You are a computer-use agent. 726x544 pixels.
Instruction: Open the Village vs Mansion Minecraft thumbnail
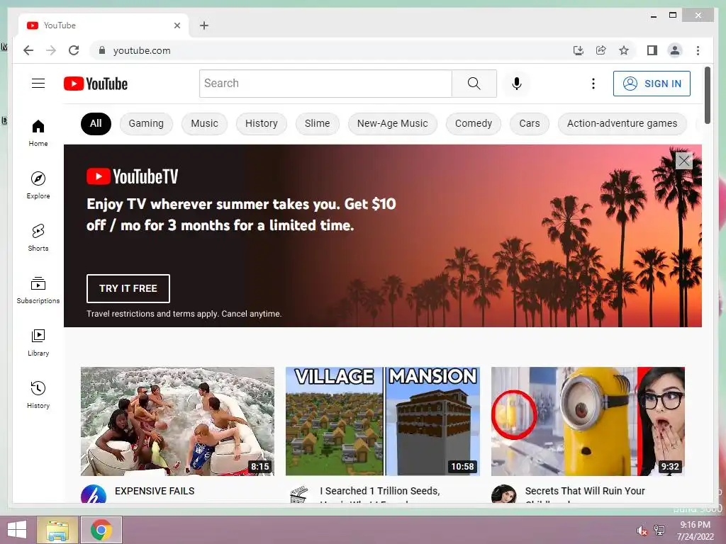tap(382, 421)
